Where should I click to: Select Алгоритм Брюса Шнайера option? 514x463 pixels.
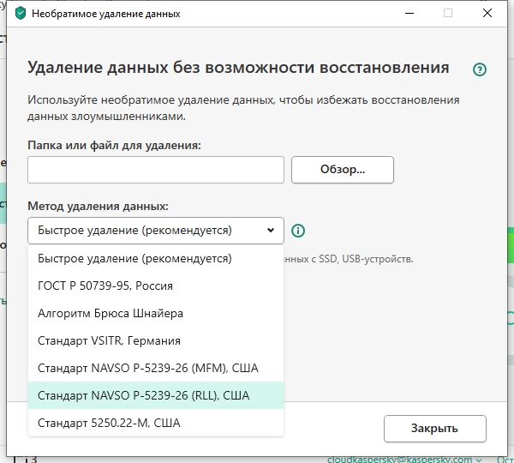click(x=156, y=313)
